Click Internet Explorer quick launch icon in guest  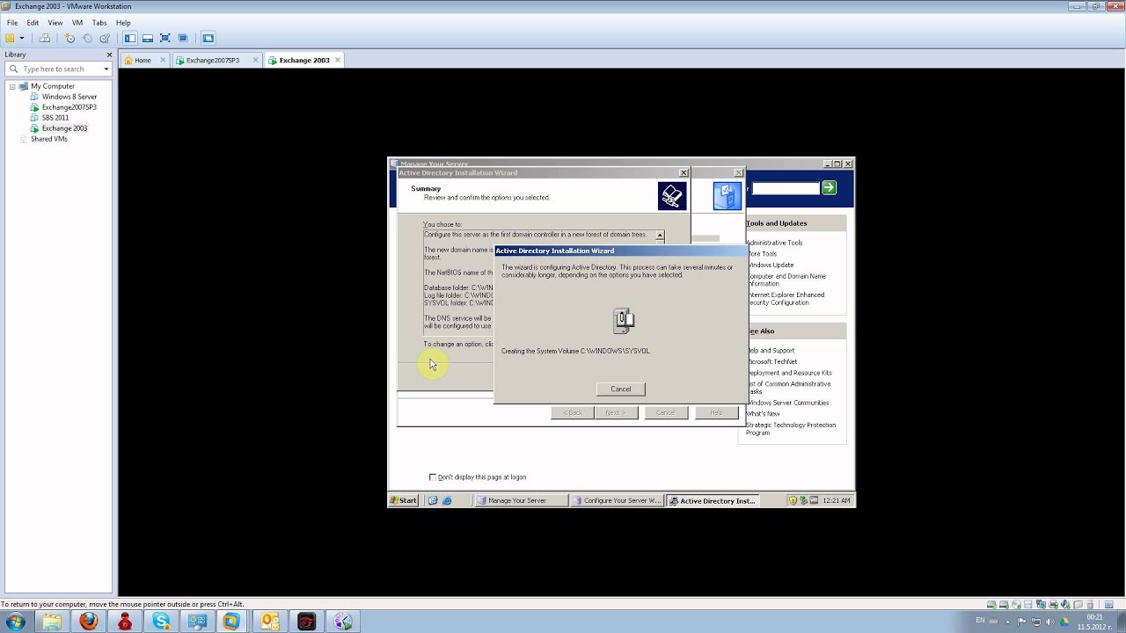(x=447, y=500)
